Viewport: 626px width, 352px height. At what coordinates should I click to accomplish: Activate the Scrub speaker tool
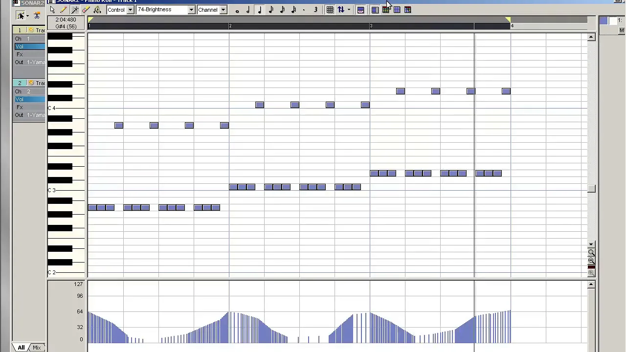[x=97, y=10]
